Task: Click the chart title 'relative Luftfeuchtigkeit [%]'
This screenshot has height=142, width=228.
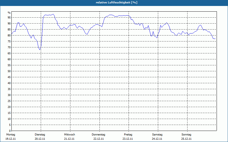Action: click(117, 3)
